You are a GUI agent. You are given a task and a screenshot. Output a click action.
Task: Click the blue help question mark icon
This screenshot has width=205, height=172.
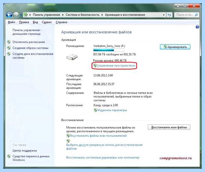coord(197,27)
